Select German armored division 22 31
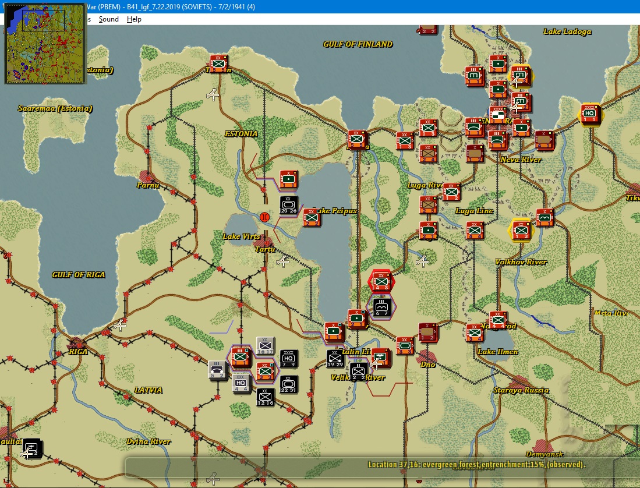 pyautogui.click(x=289, y=384)
